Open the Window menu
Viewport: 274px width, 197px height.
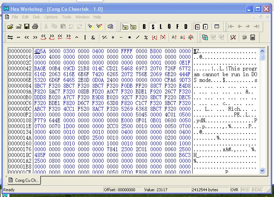(x=82, y=17)
